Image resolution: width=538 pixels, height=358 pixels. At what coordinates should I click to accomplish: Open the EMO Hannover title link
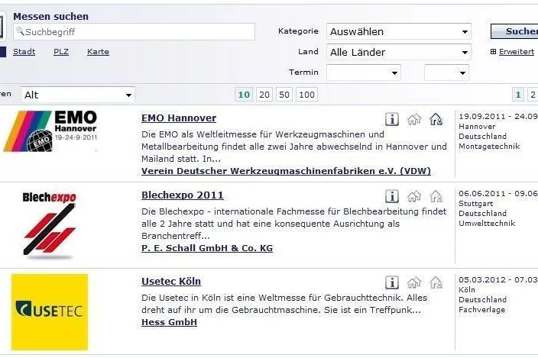coord(179,118)
